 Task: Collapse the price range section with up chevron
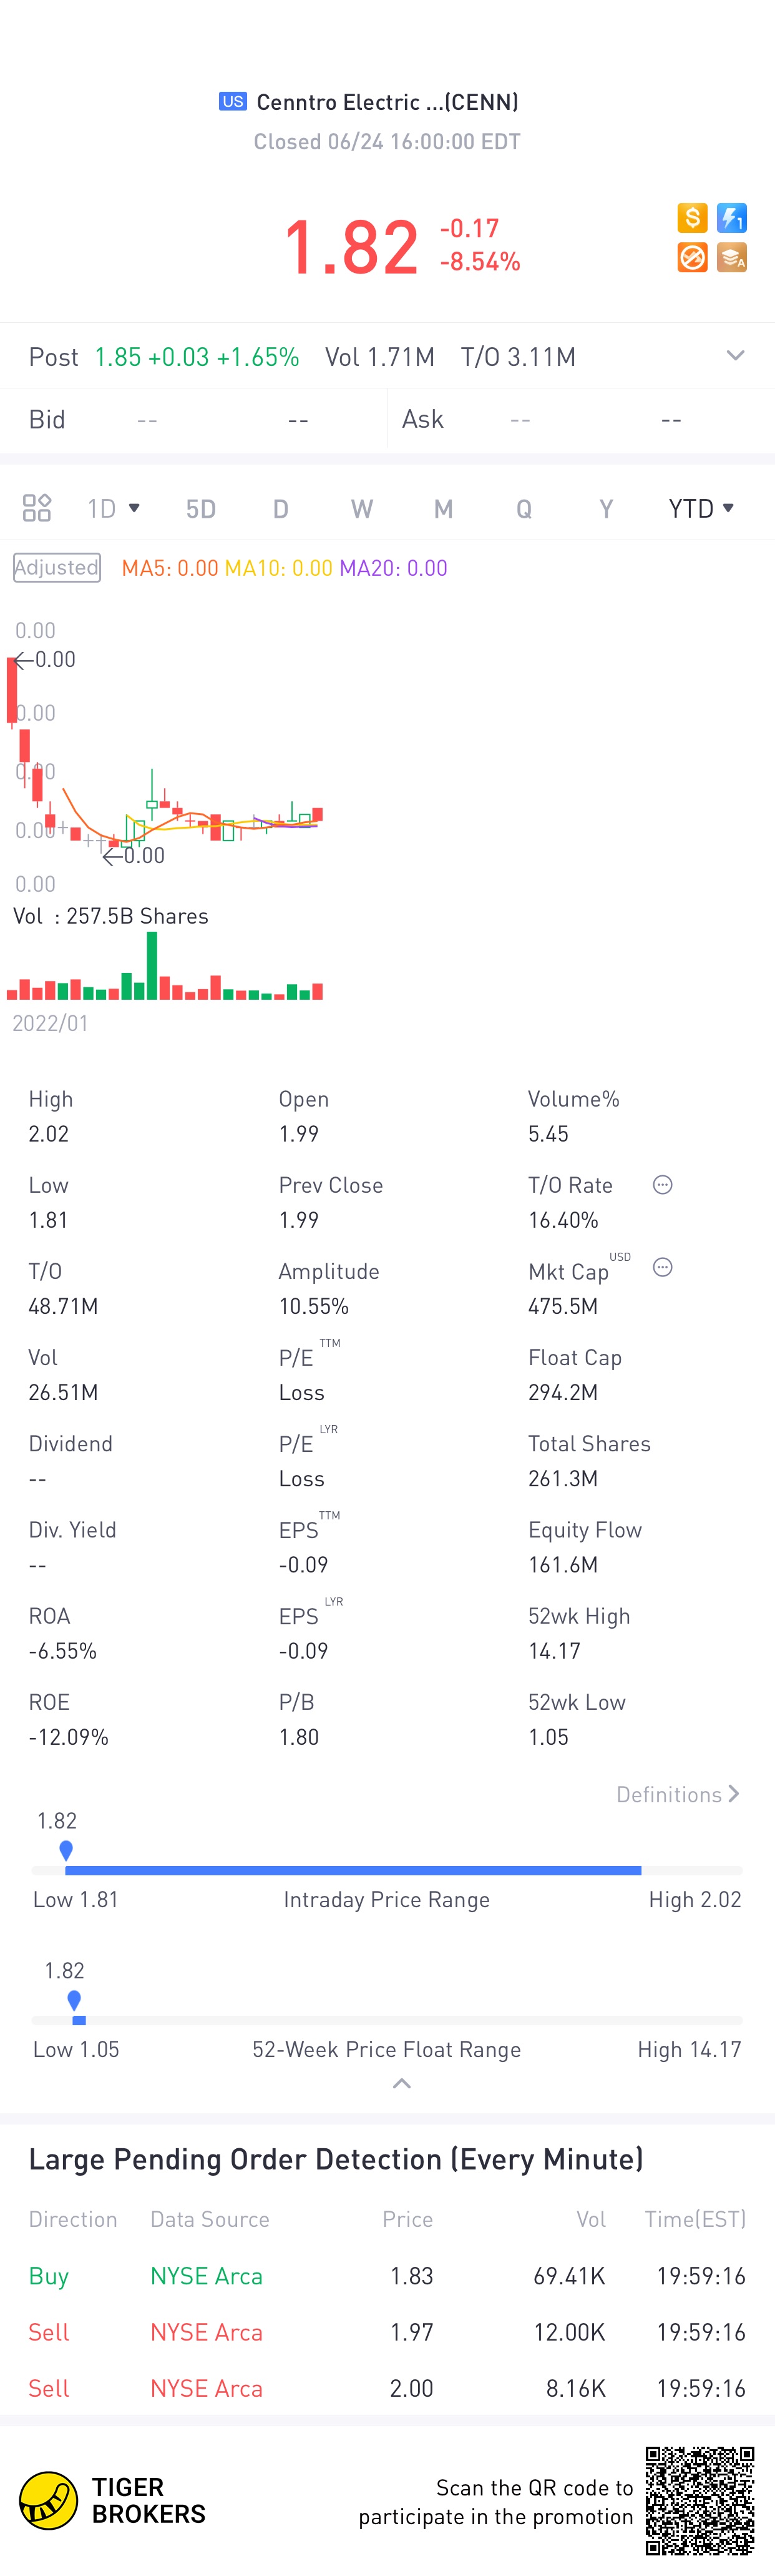[401, 2084]
